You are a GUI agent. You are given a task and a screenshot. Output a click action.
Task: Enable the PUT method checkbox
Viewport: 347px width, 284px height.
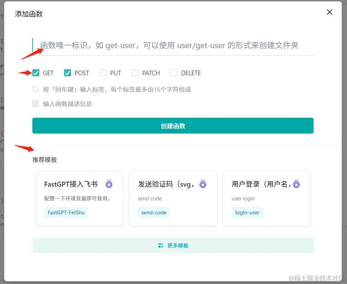click(104, 73)
